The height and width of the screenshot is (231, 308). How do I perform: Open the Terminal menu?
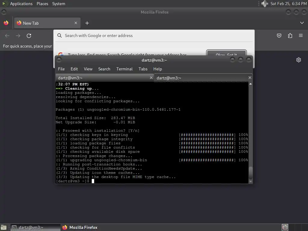(124, 69)
